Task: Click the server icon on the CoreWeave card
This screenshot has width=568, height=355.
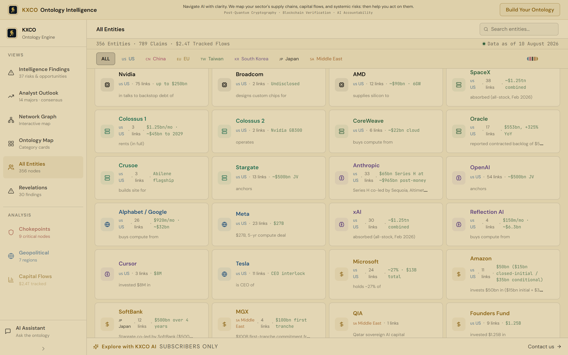Action: (x=342, y=131)
